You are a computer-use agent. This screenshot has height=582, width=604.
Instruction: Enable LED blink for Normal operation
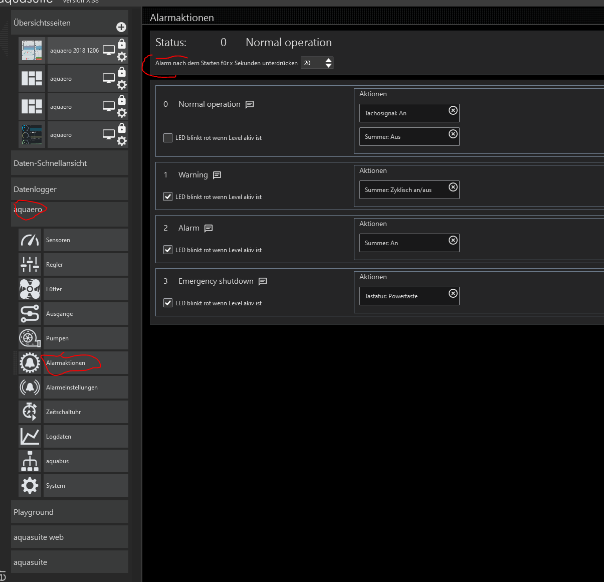tap(168, 138)
